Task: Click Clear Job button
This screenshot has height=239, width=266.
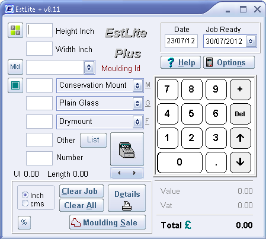Action: (81, 191)
